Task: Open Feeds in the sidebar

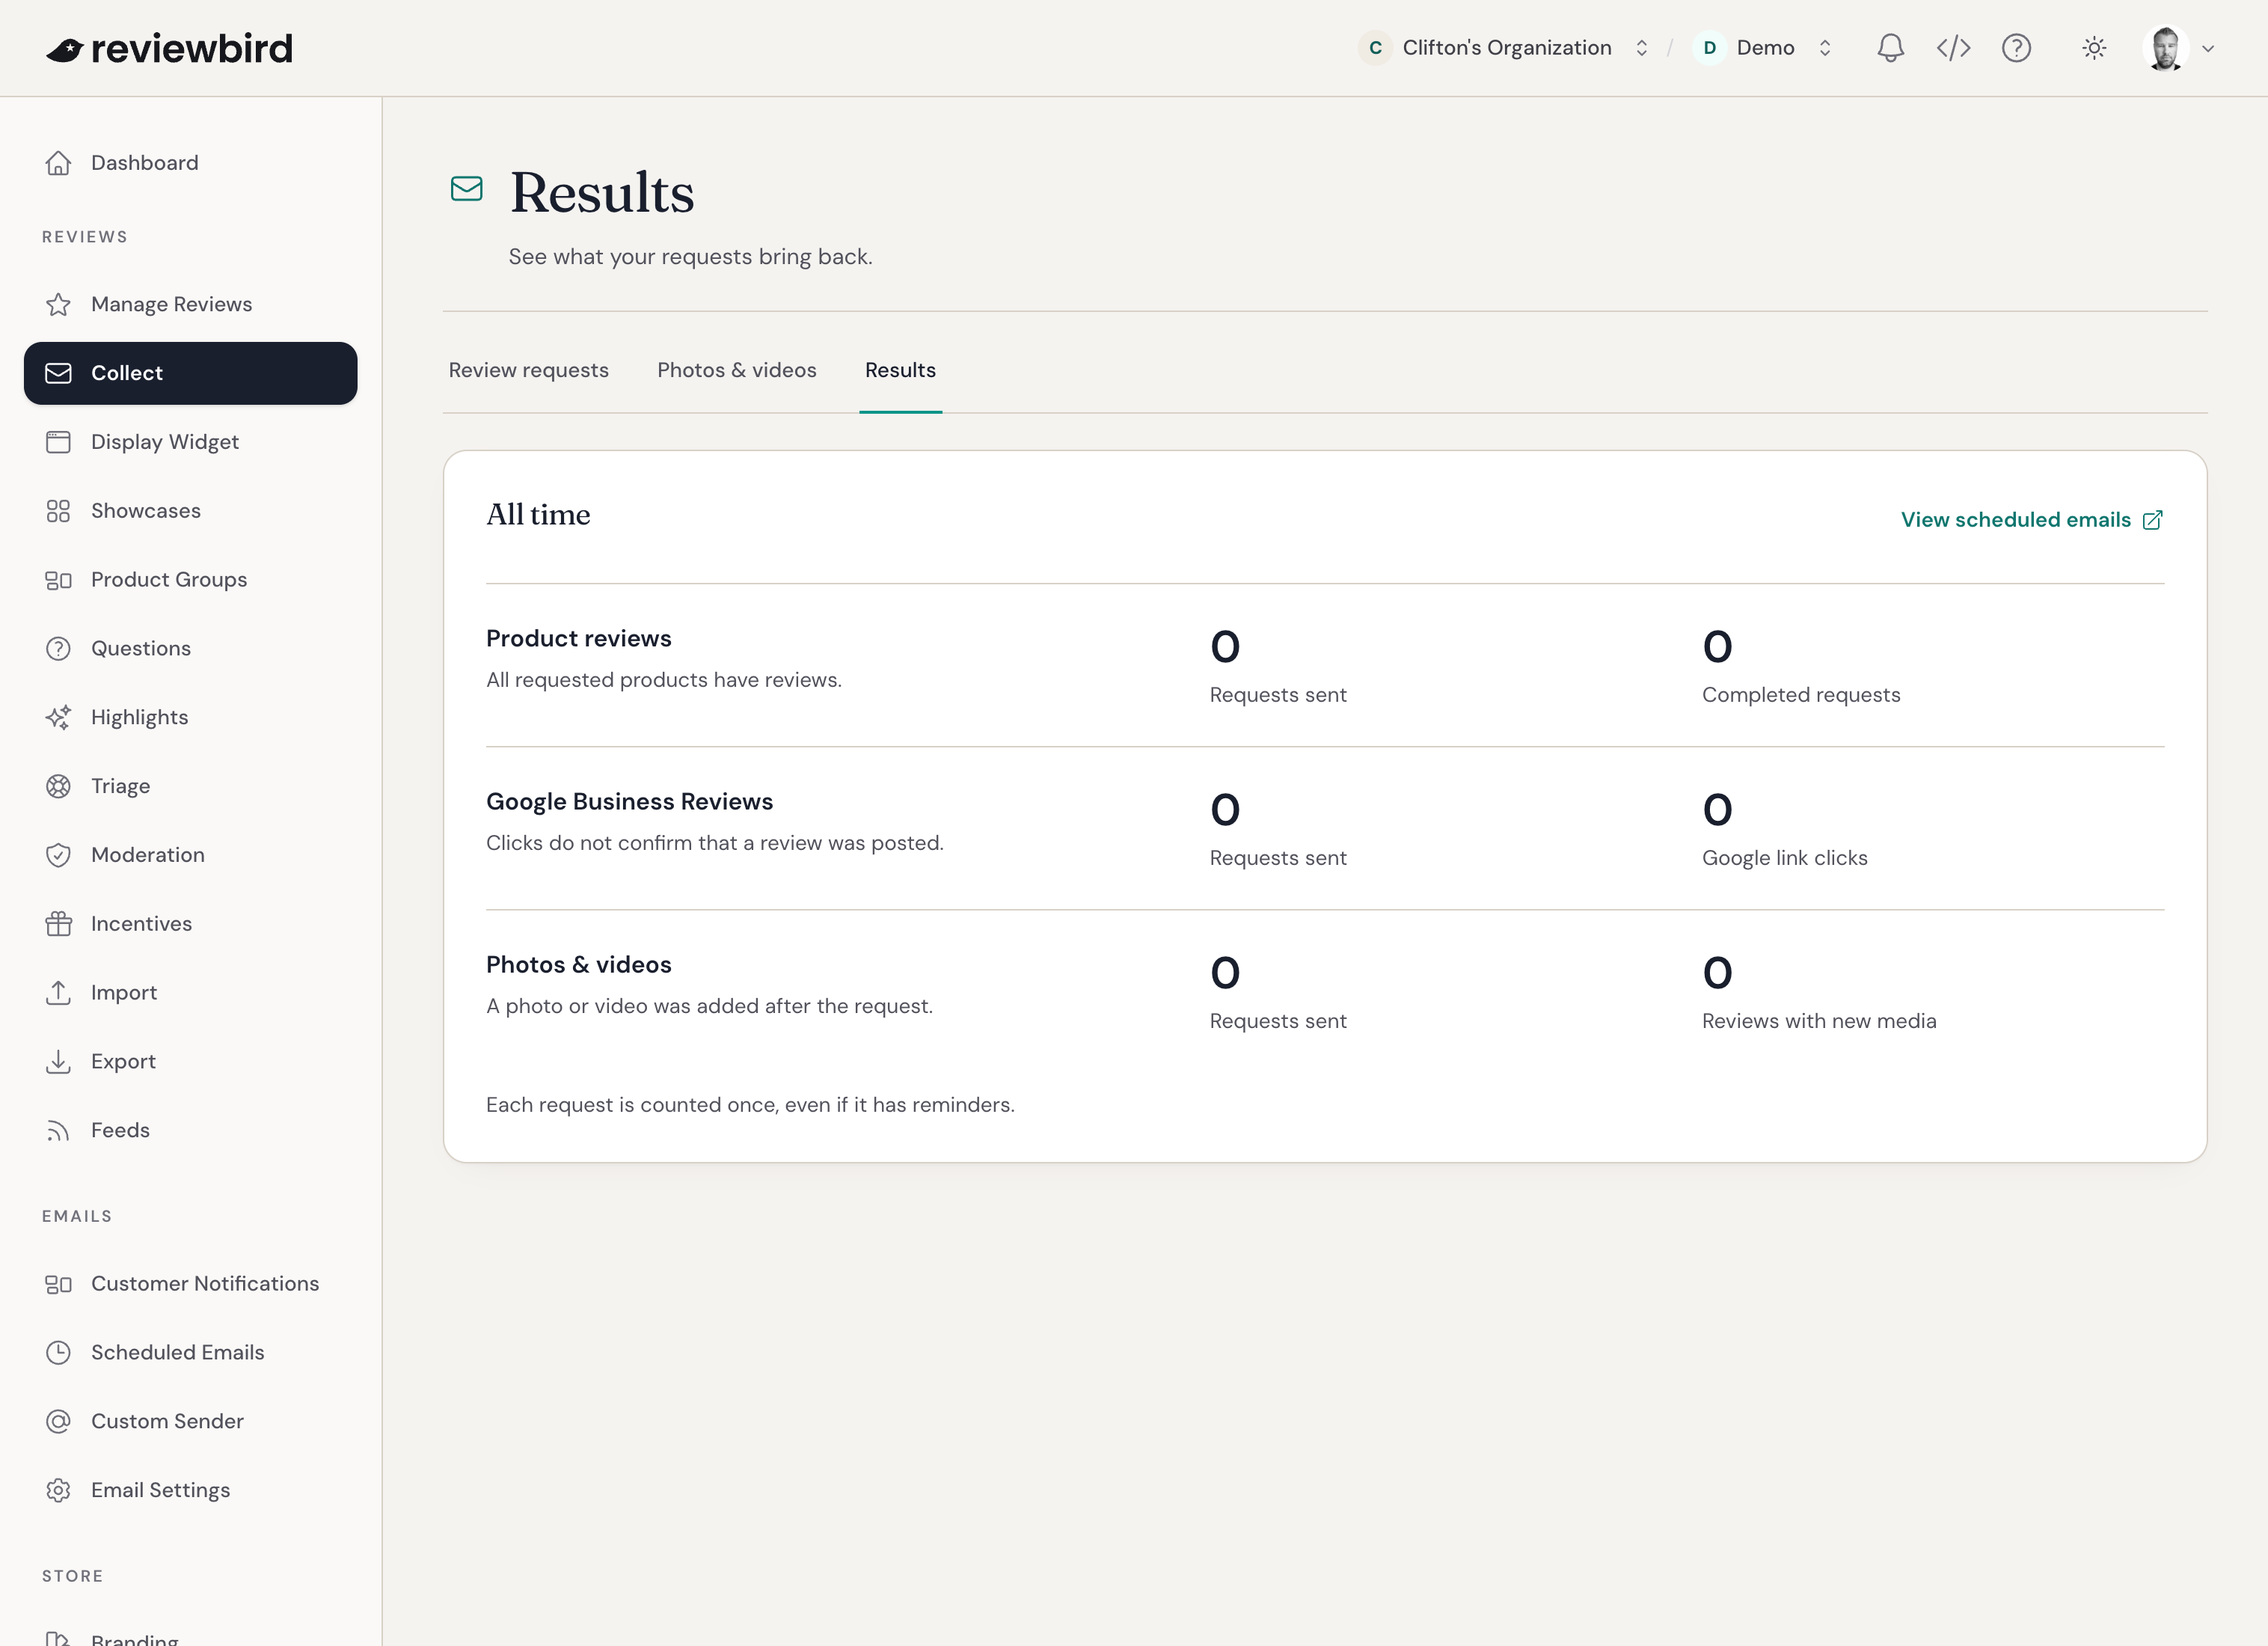Action: click(190, 1131)
